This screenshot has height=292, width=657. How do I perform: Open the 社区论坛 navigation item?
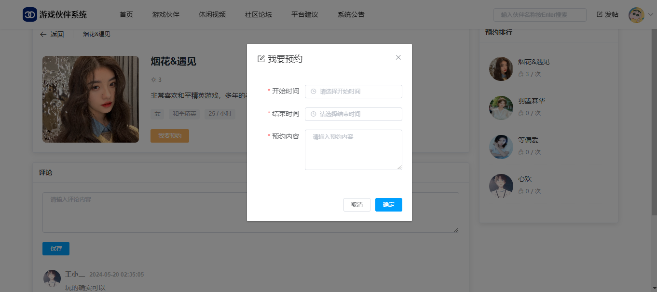click(x=259, y=14)
